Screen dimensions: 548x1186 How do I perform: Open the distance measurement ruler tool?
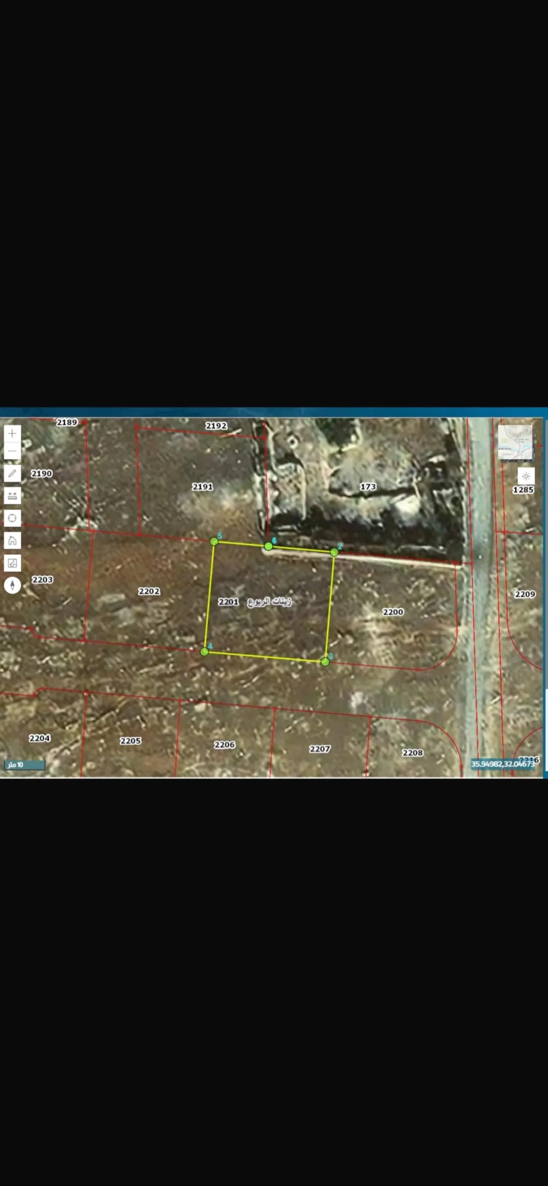[x=12, y=496]
